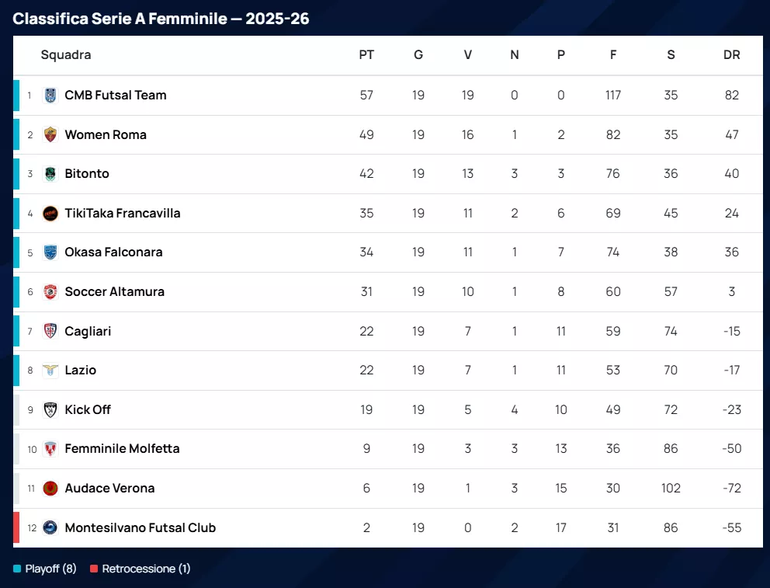
Task: Click the blue Playoff legend swatch
Action: tap(17, 569)
